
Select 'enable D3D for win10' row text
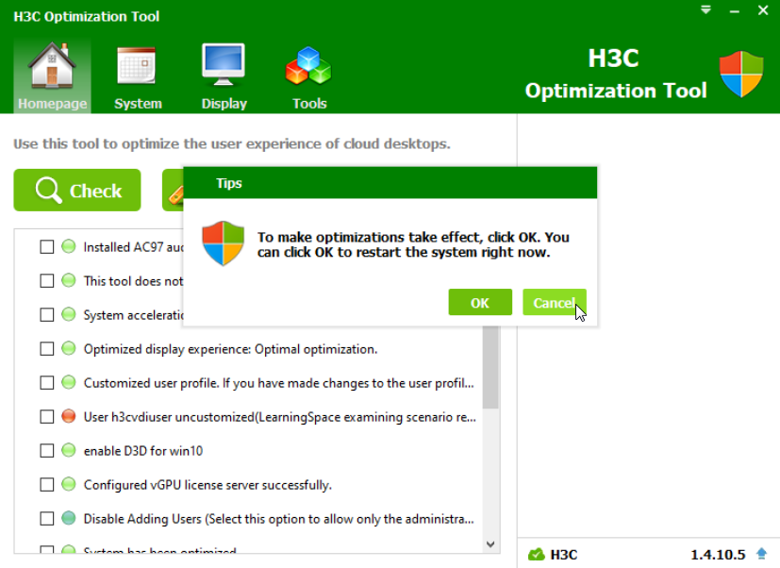[x=143, y=451]
